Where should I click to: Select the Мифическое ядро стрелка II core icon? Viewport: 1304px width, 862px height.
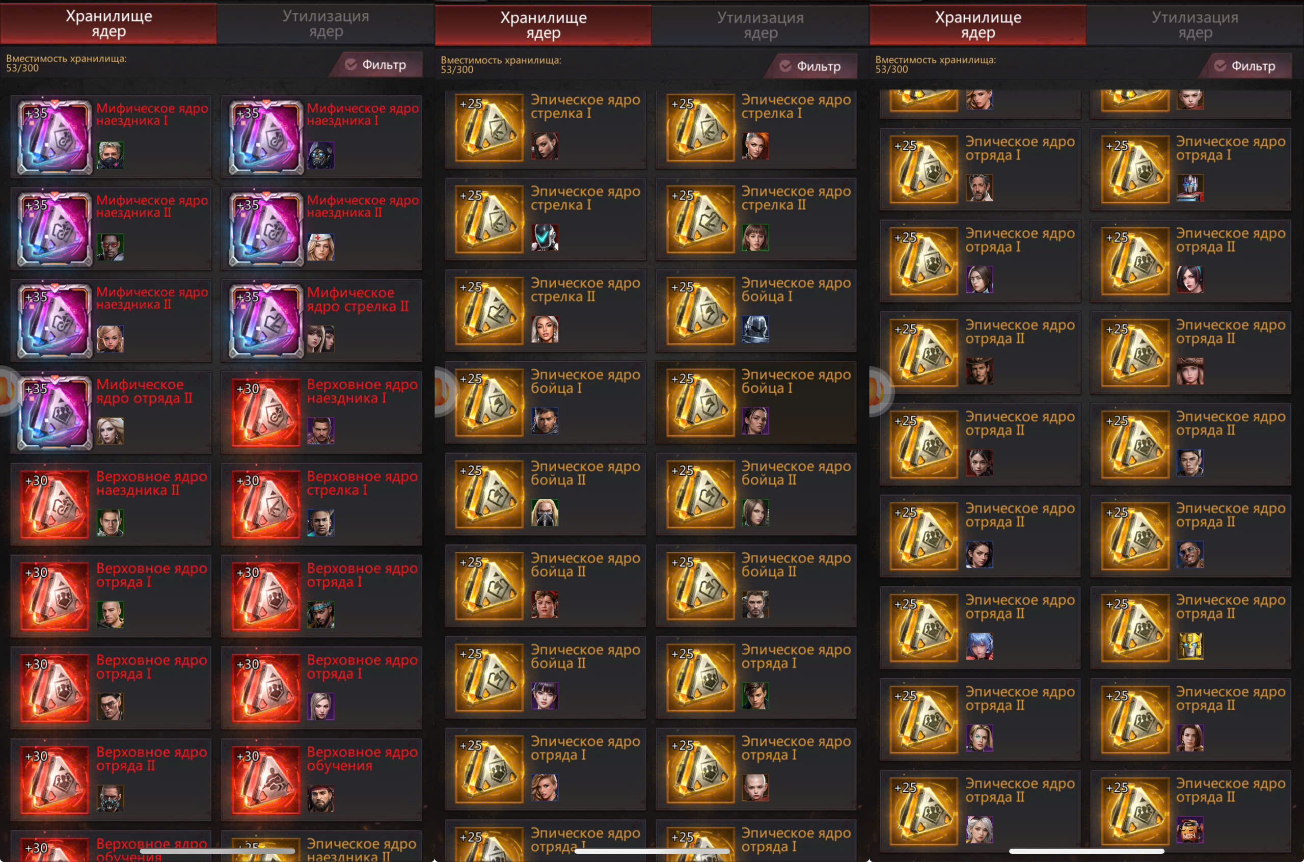pos(266,321)
